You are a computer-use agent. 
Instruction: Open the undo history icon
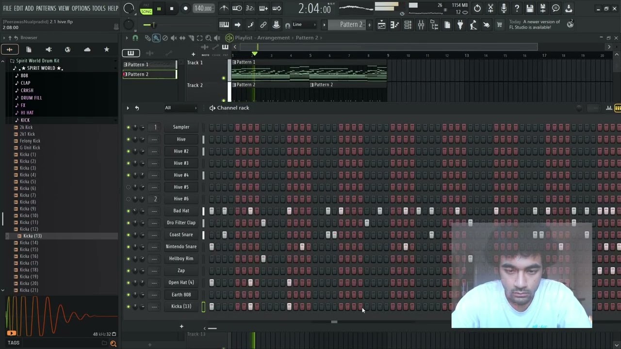point(477,8)
